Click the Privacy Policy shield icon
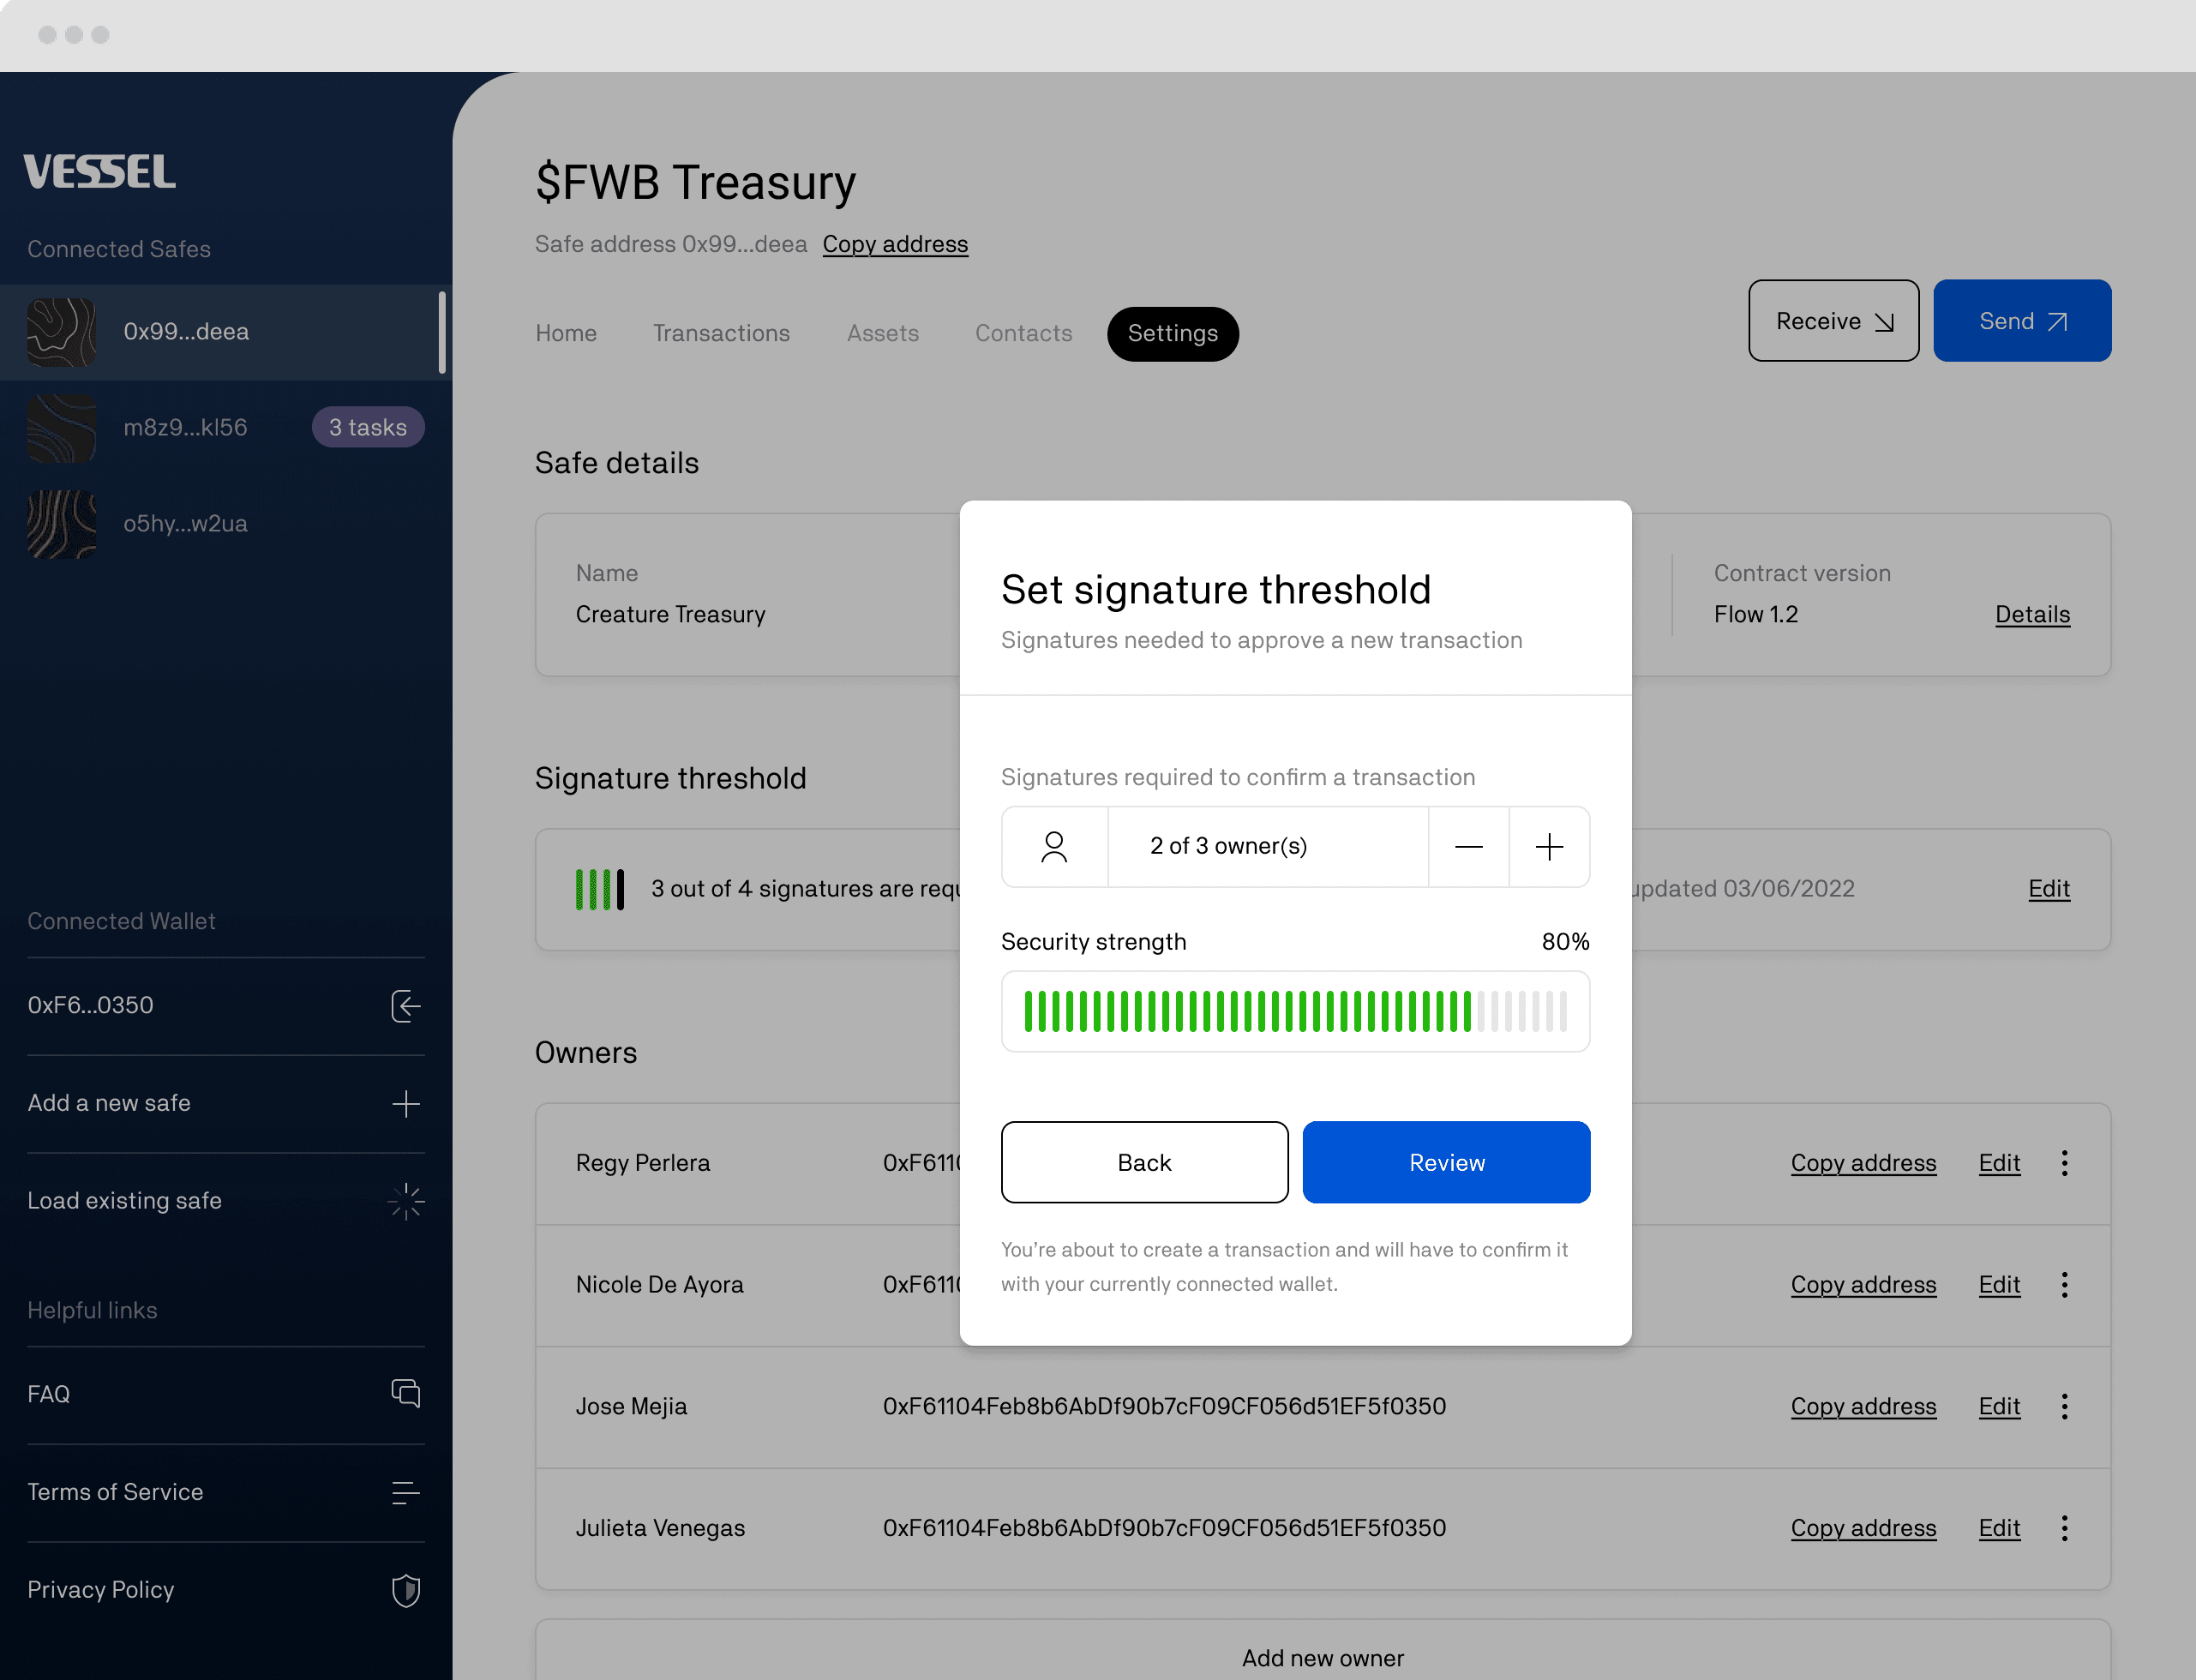This screenshot has width=2196, height=1680. click(405, 1590)
